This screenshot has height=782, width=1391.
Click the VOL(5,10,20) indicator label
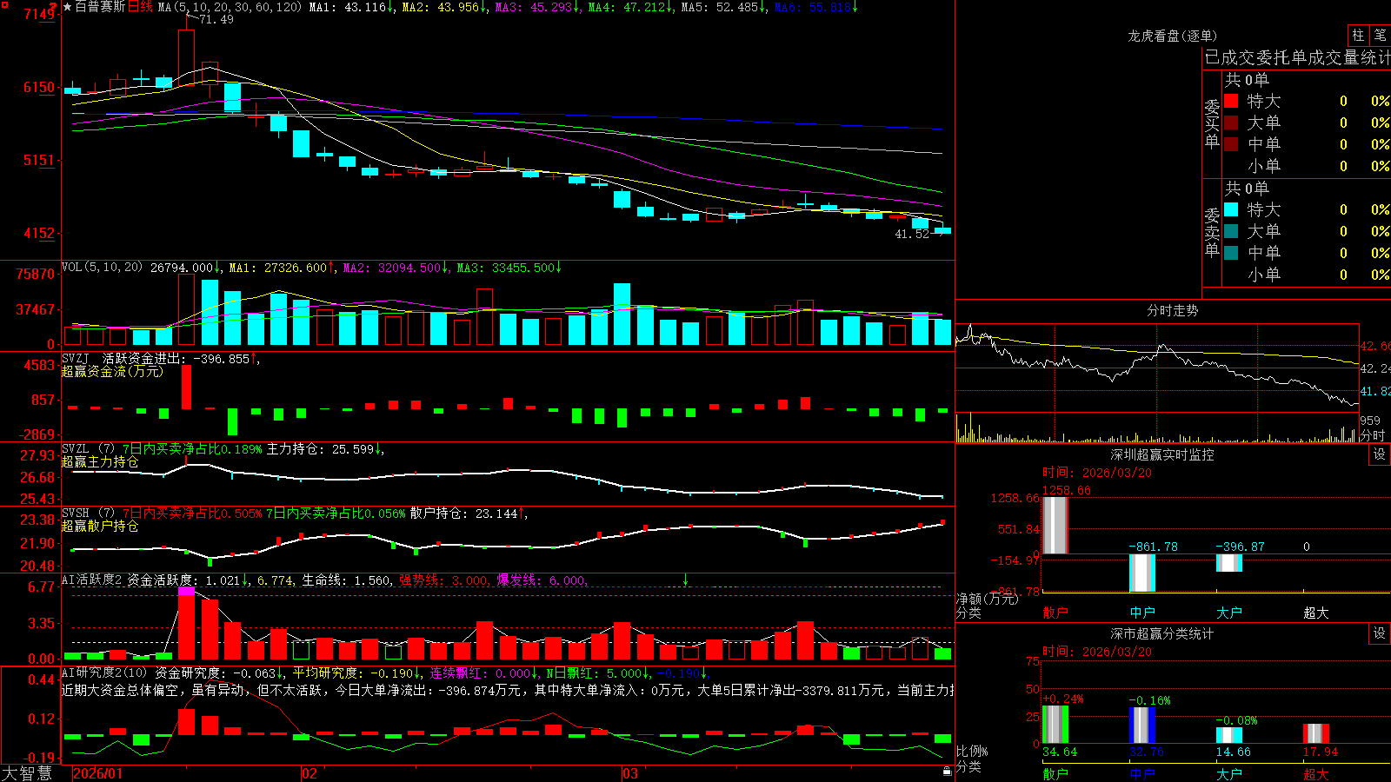point(102,268)
